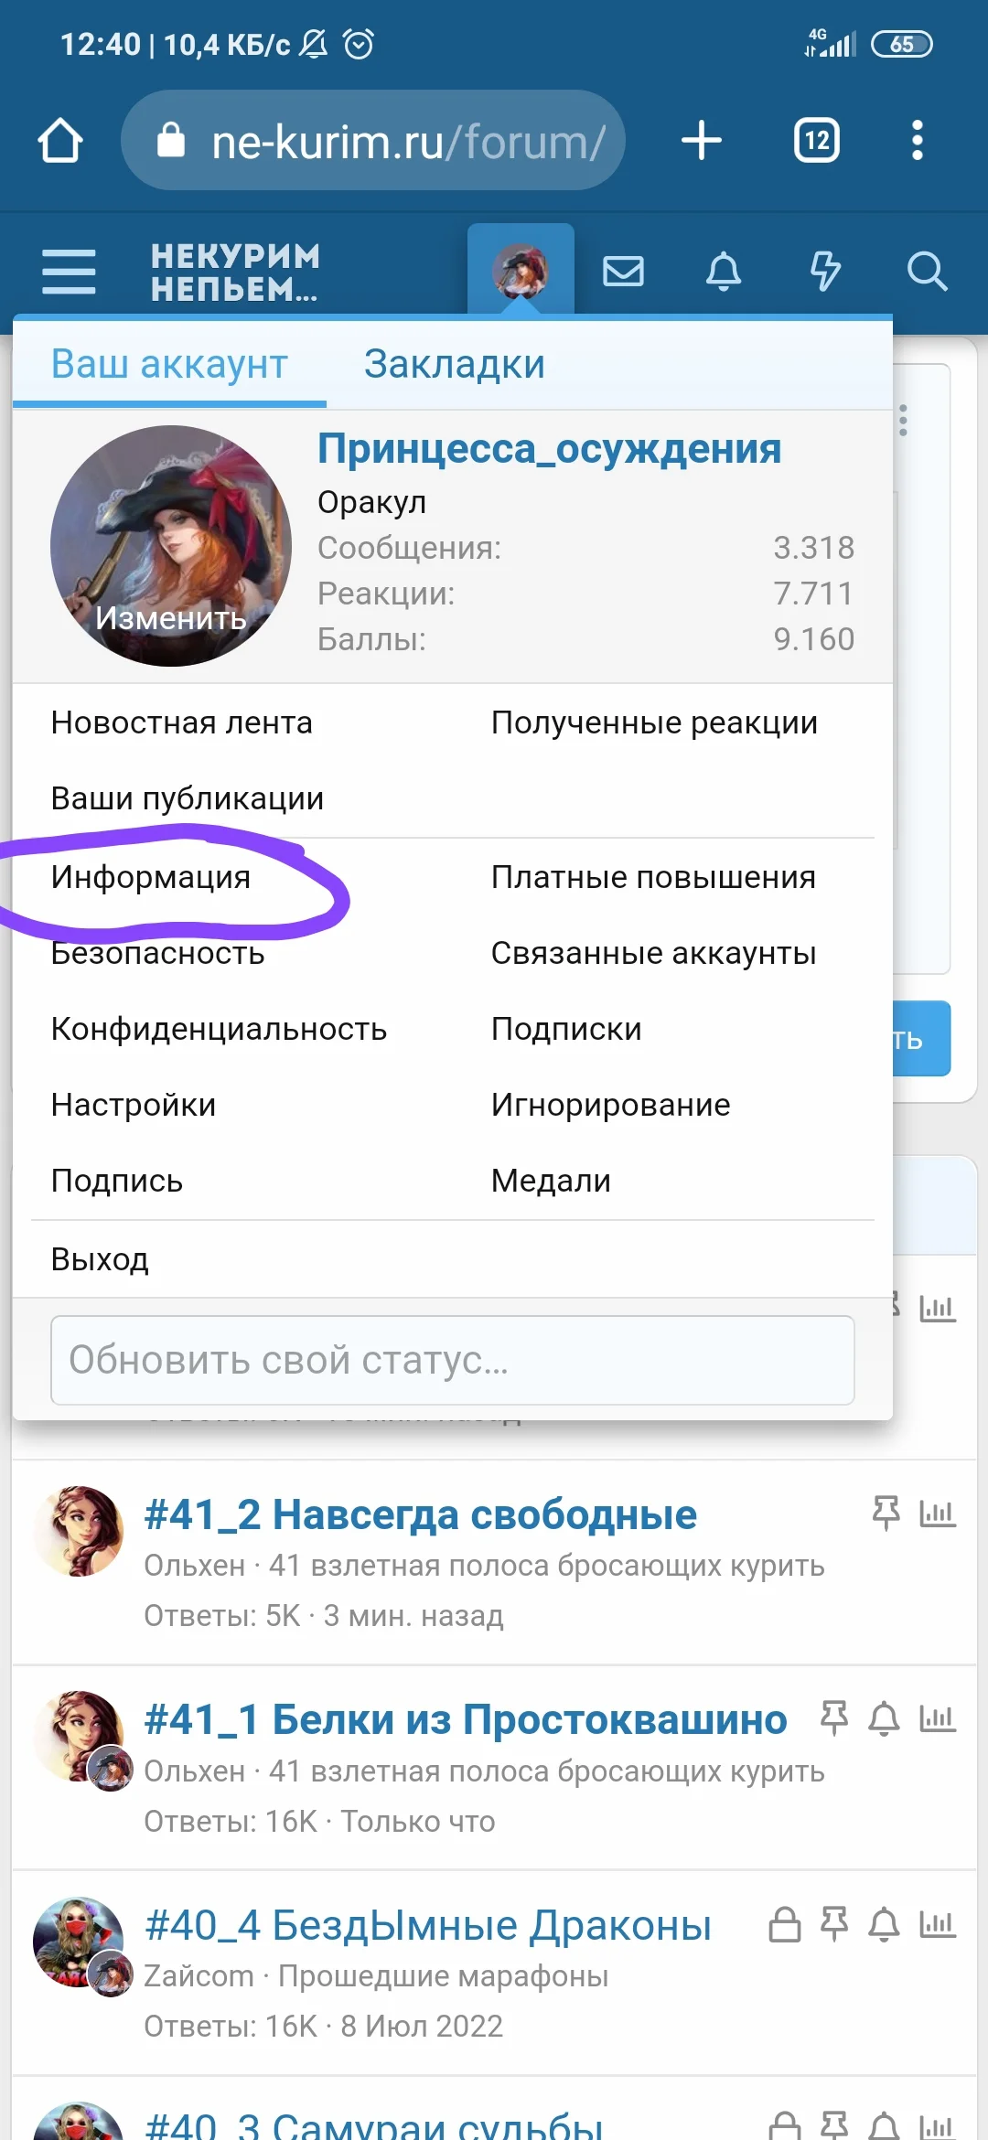Click the Выход logout link

[100, 1259]
